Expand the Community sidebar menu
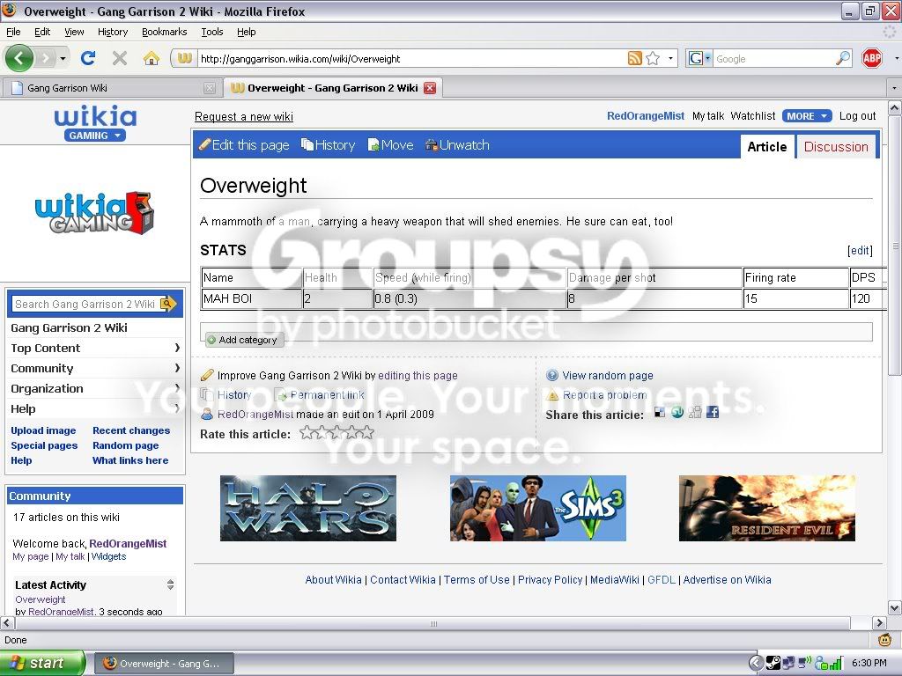This screenshot has height=676, width=902. tap(95, 368)
